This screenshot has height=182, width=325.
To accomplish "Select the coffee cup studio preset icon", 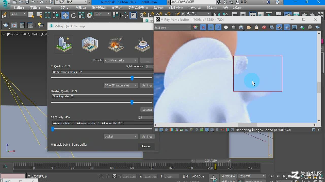I will pyautogui.click(x=142, y=45).
